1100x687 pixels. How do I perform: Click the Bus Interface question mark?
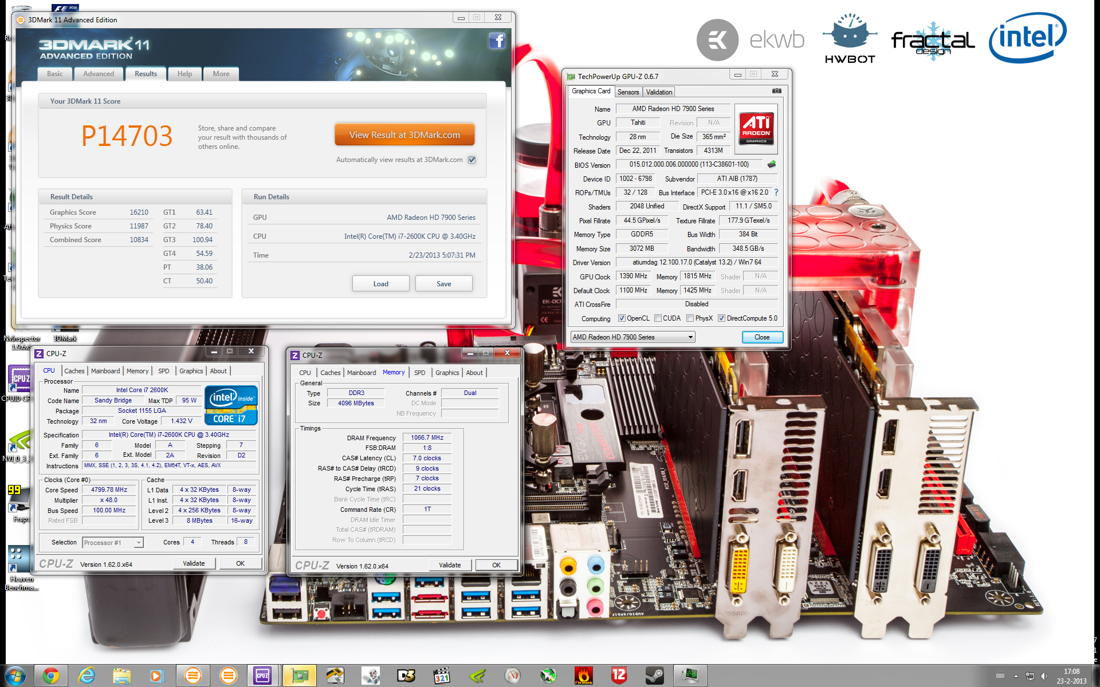pos(776,192)
